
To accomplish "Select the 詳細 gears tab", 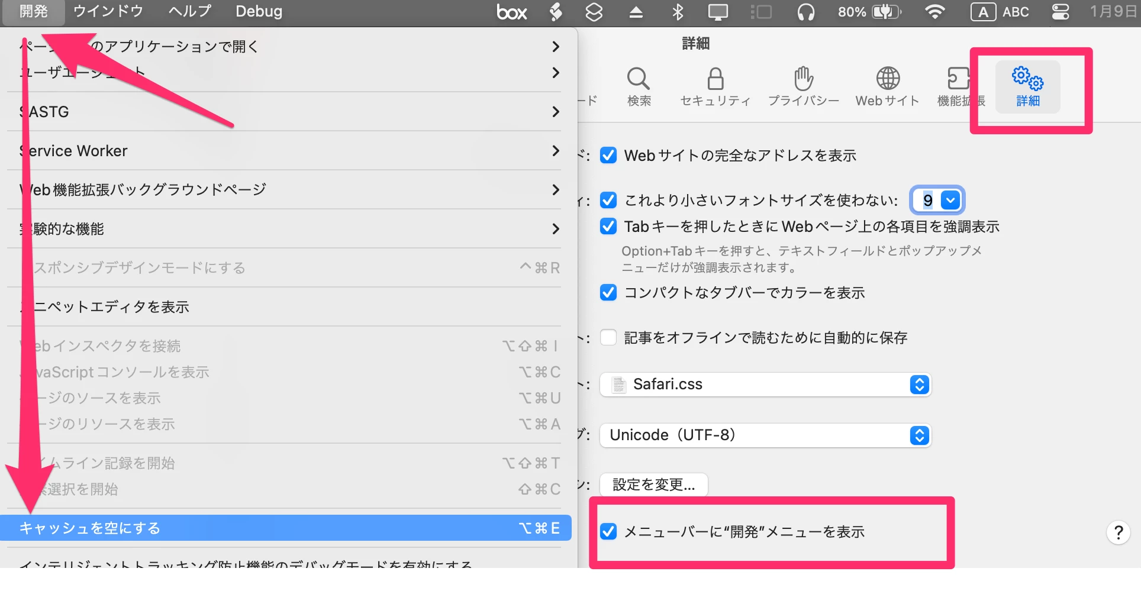I will click(x=1027, y=87).
